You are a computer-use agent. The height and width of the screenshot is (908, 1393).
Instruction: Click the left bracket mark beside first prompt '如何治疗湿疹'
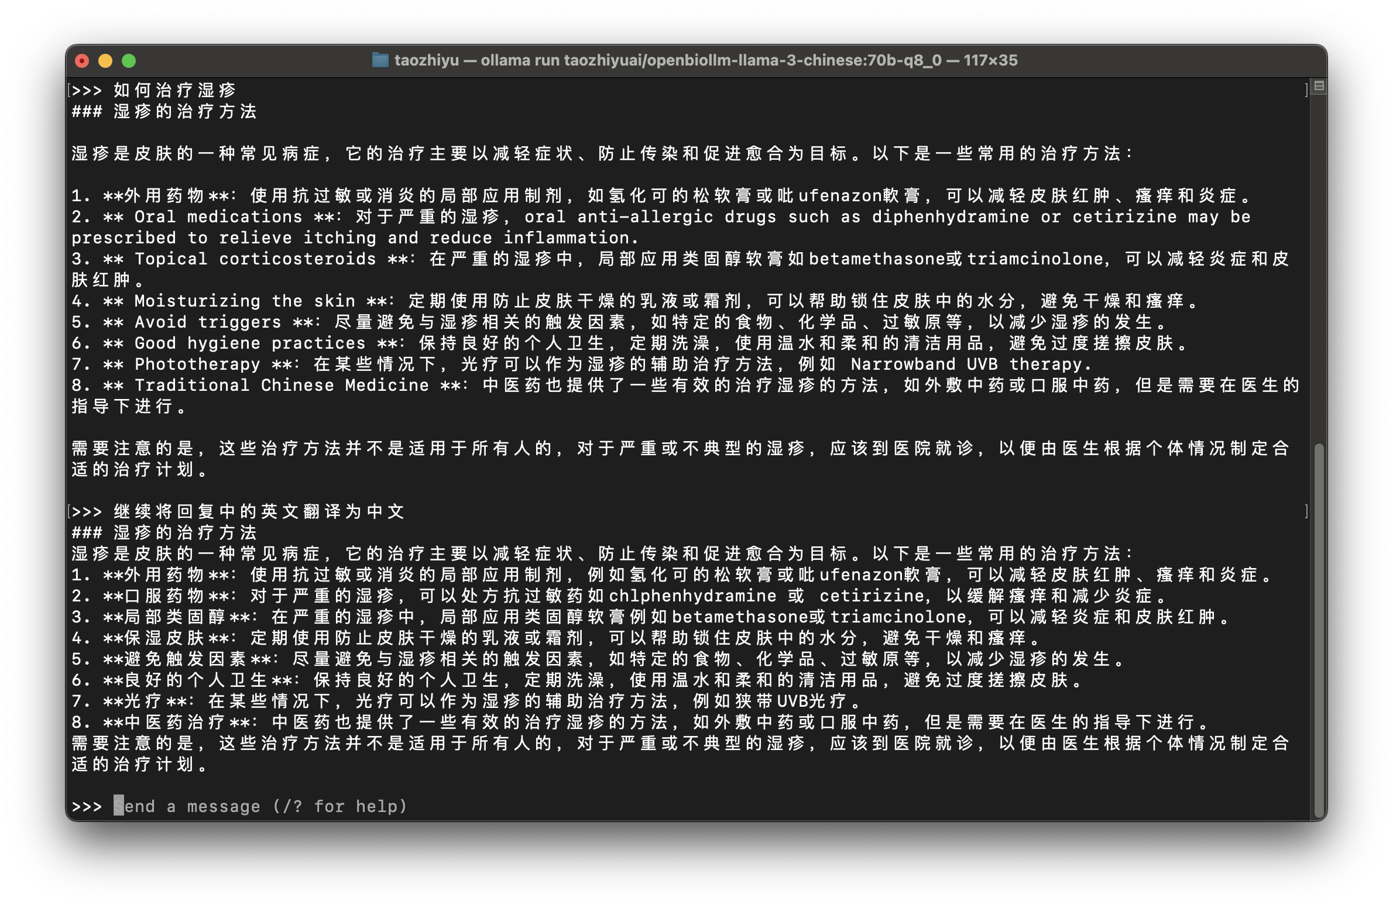tap(69, 90)
